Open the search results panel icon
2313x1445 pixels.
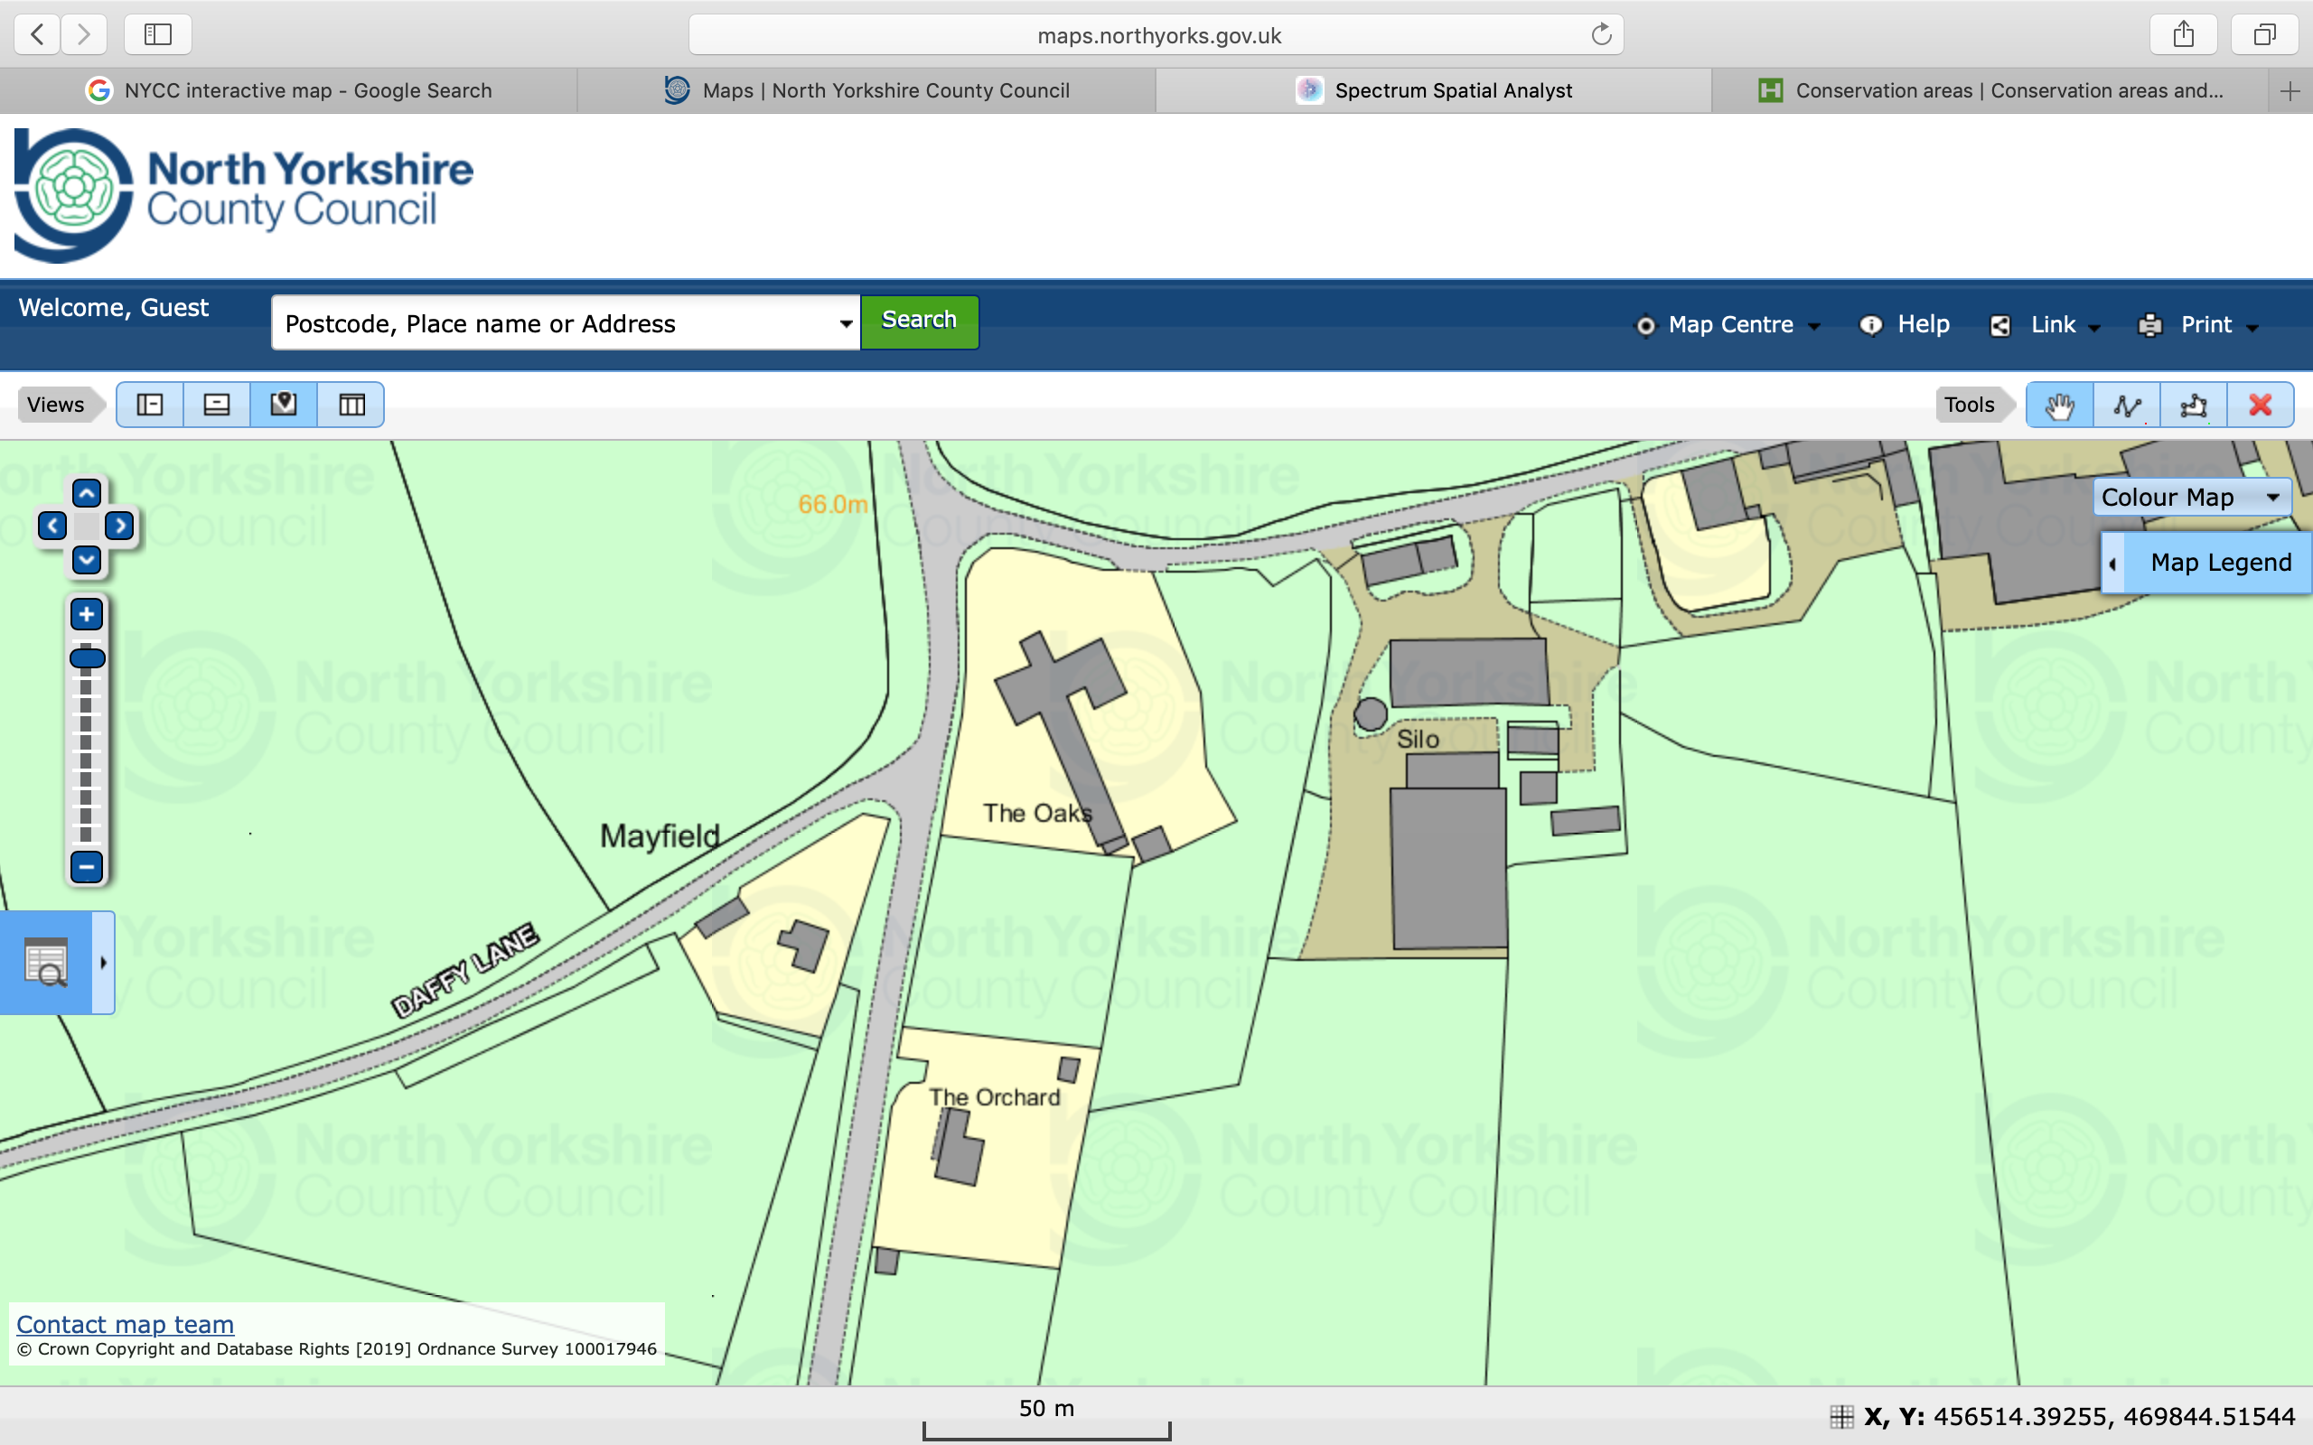(46, 963)
